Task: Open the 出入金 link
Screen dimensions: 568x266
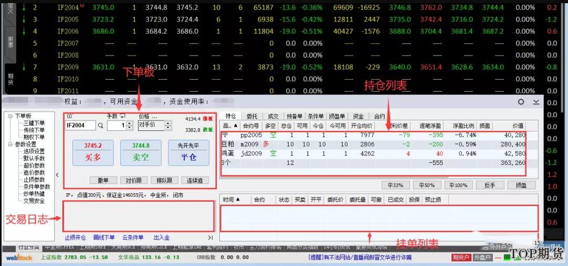Action: coord(162,237)
